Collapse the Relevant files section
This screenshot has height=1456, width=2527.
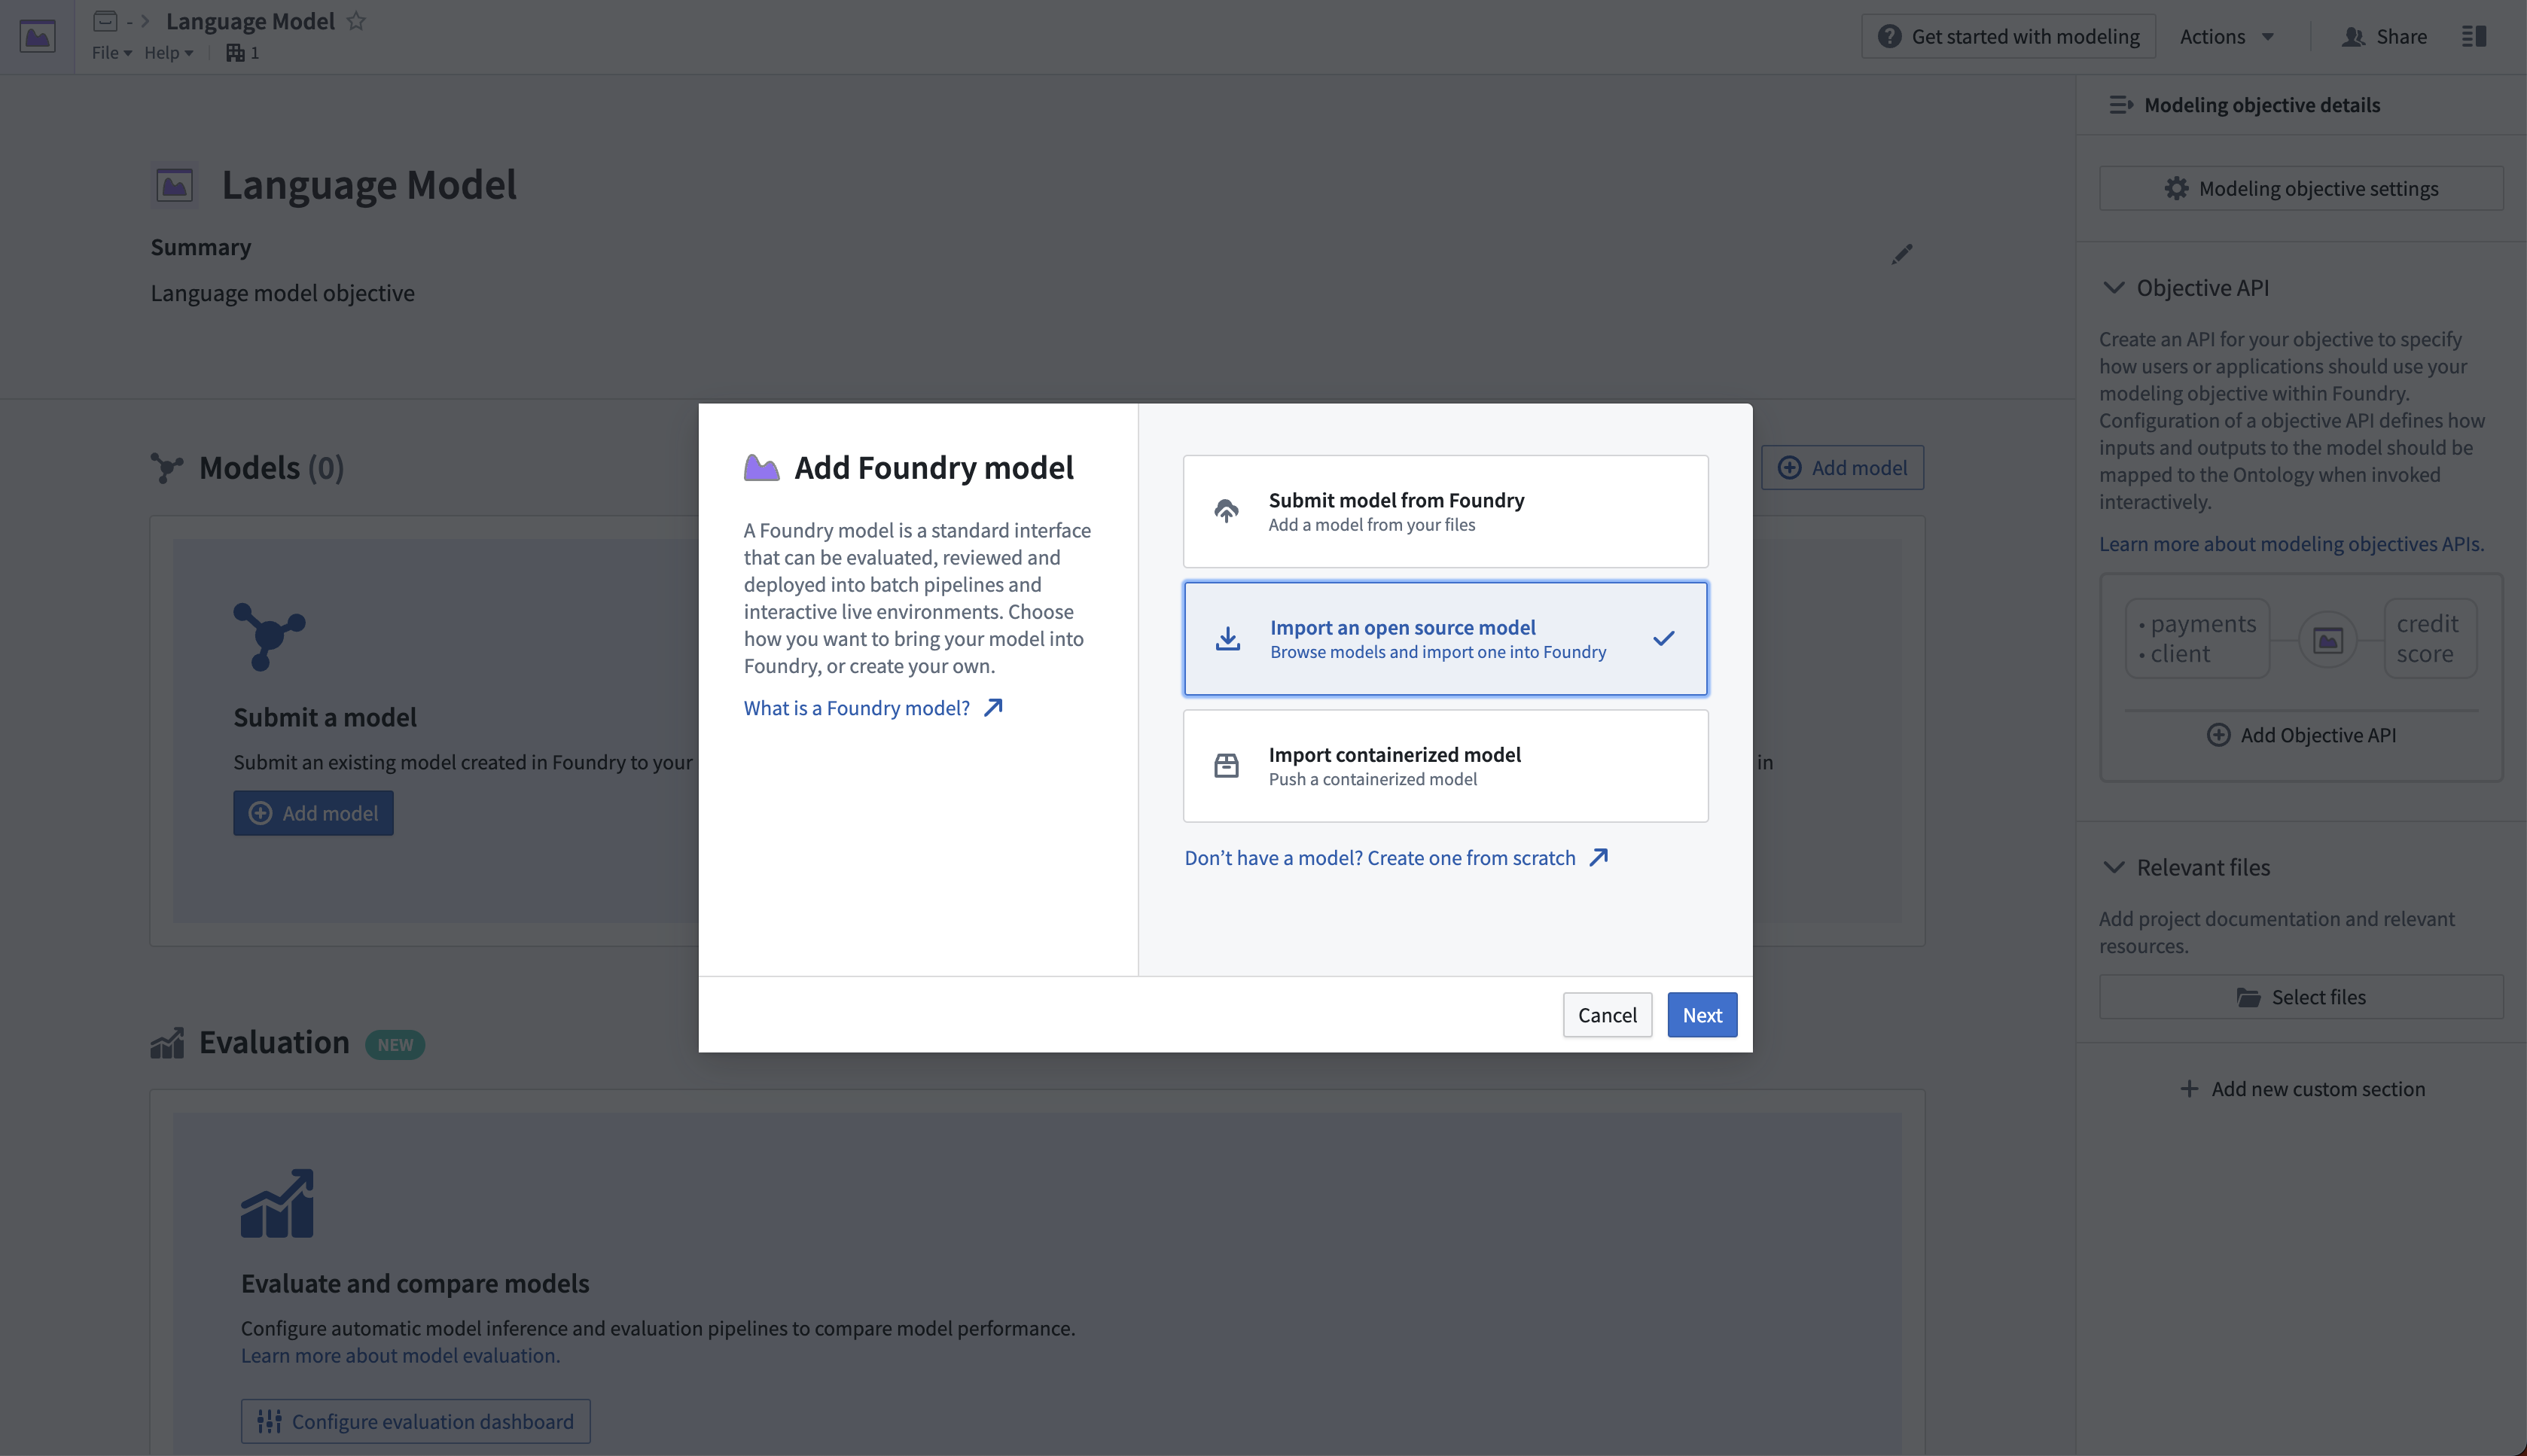2113,867
